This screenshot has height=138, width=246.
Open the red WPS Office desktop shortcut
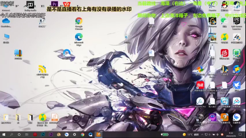66,4
